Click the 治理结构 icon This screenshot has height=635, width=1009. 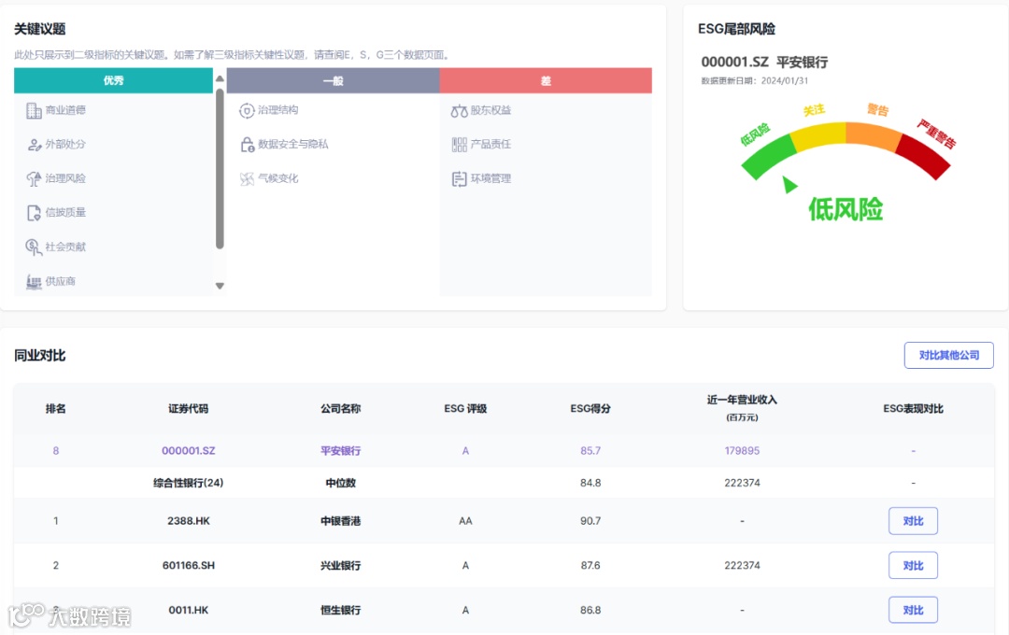click(247, 111)
